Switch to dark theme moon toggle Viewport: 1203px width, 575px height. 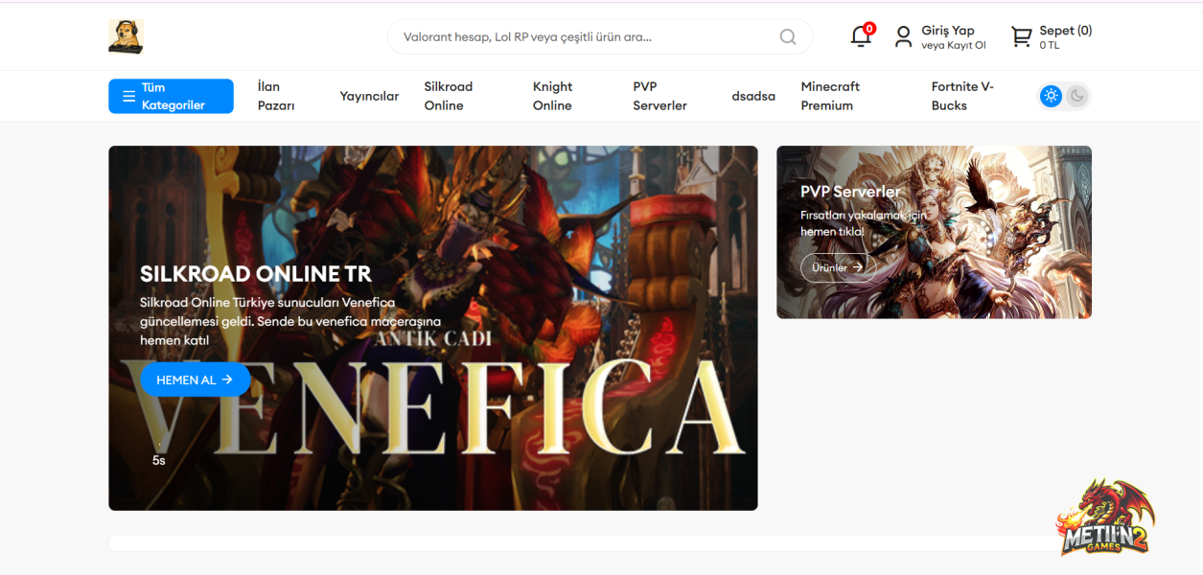1077,96
